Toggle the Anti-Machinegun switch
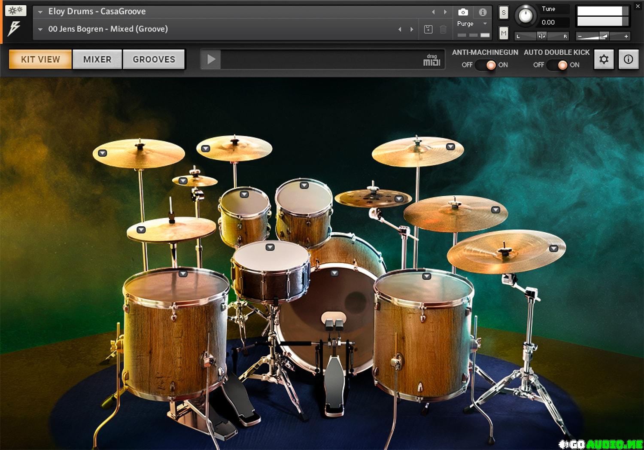This screenshot has height=450, width=644. click(x=486, y=65)
